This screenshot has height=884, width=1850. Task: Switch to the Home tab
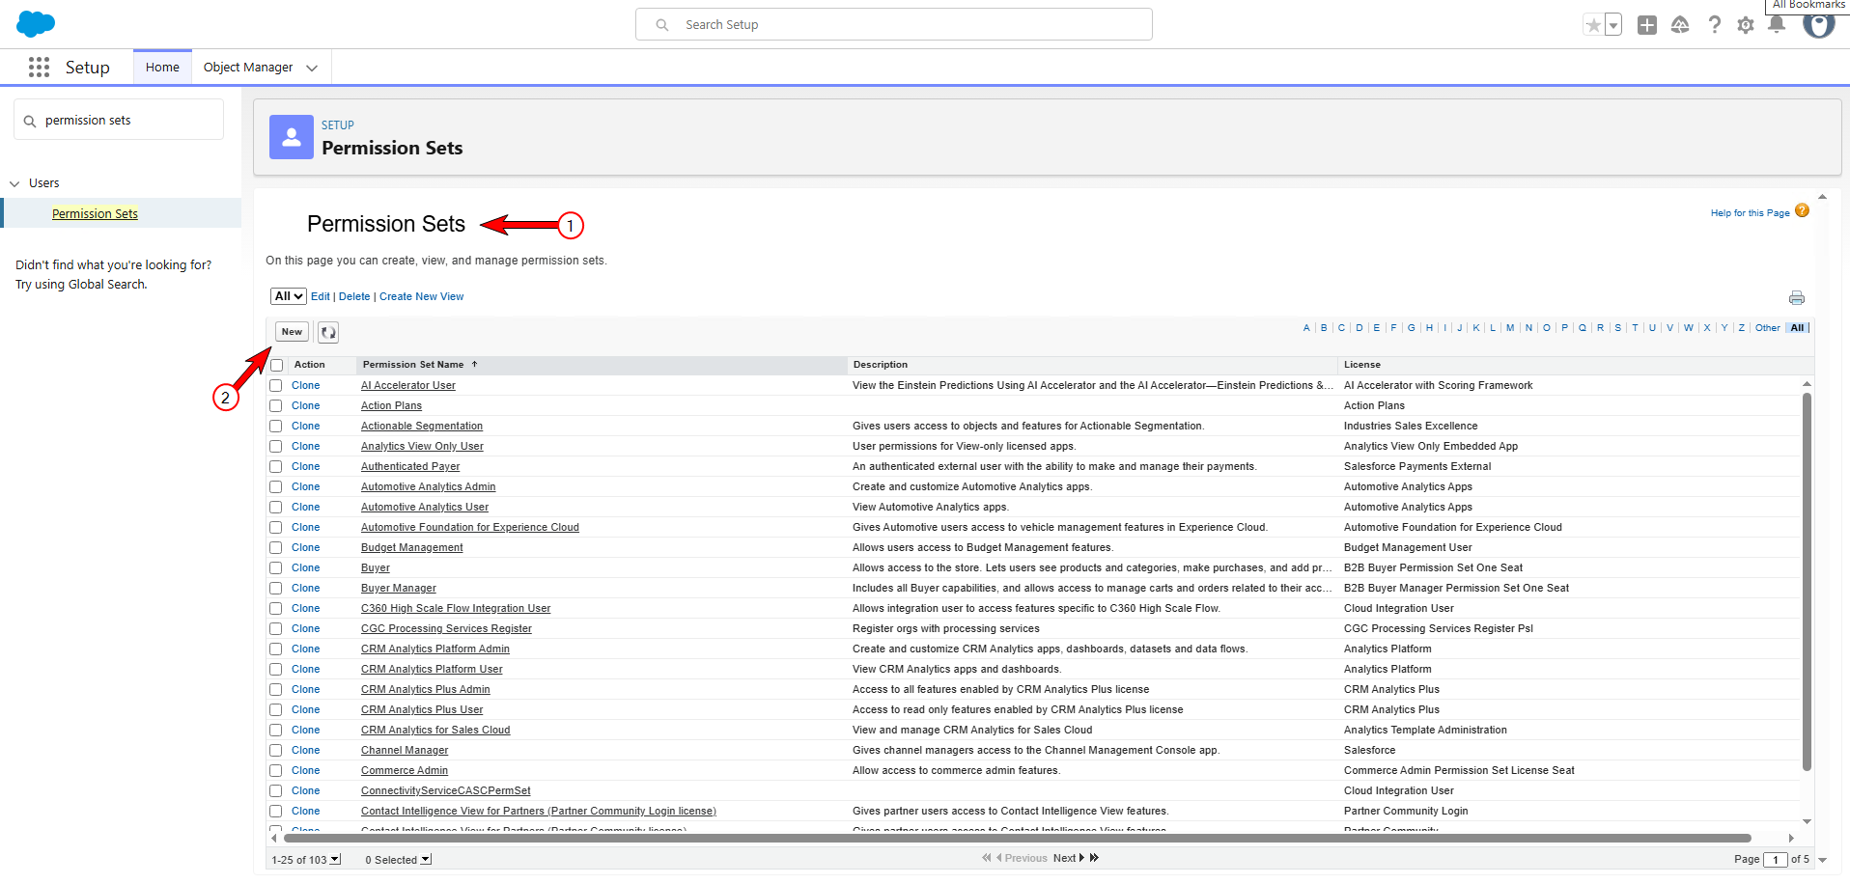pyautogui.click(x=162, y=68)
